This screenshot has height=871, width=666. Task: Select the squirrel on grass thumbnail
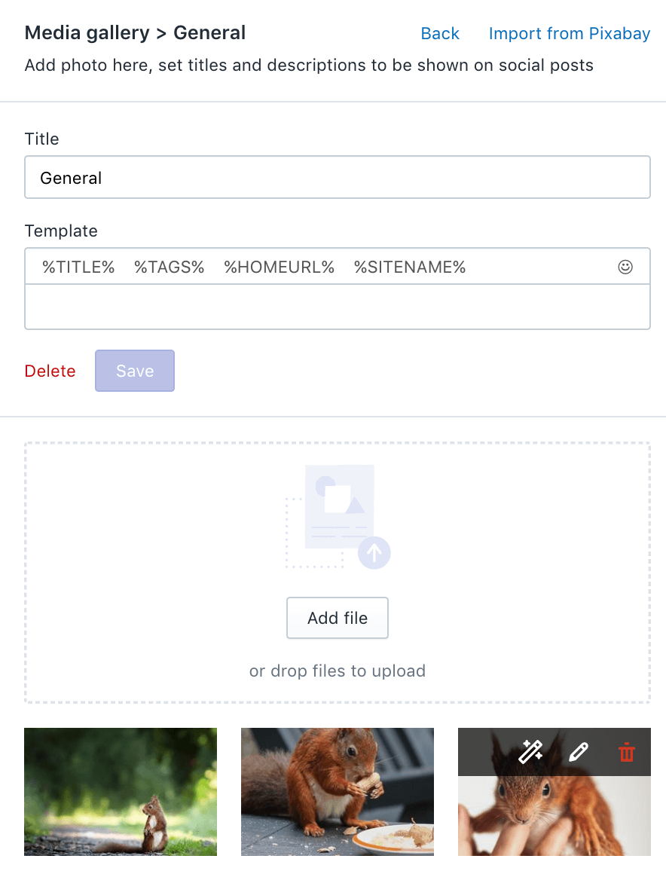pos(121,792)
